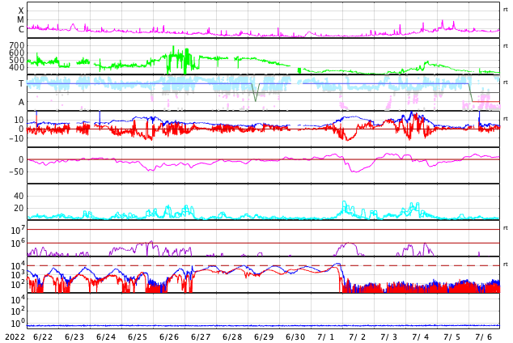Image resolution: width=513 pixels, height=343 pixels.
Task: Select the 600 tick on green panel
Action: tap(17, 53)
